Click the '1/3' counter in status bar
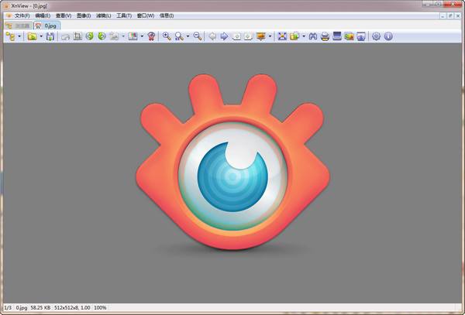The height and width of the screenshot is (315, 465). click(x=8, y=308)
